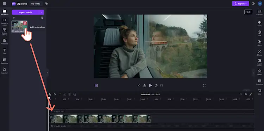Zoom out the timeline
This screenshot has height=131, width=264.
(x=241, y=94)
